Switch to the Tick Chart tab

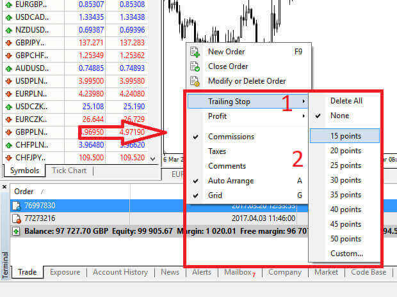click(69, 171)
